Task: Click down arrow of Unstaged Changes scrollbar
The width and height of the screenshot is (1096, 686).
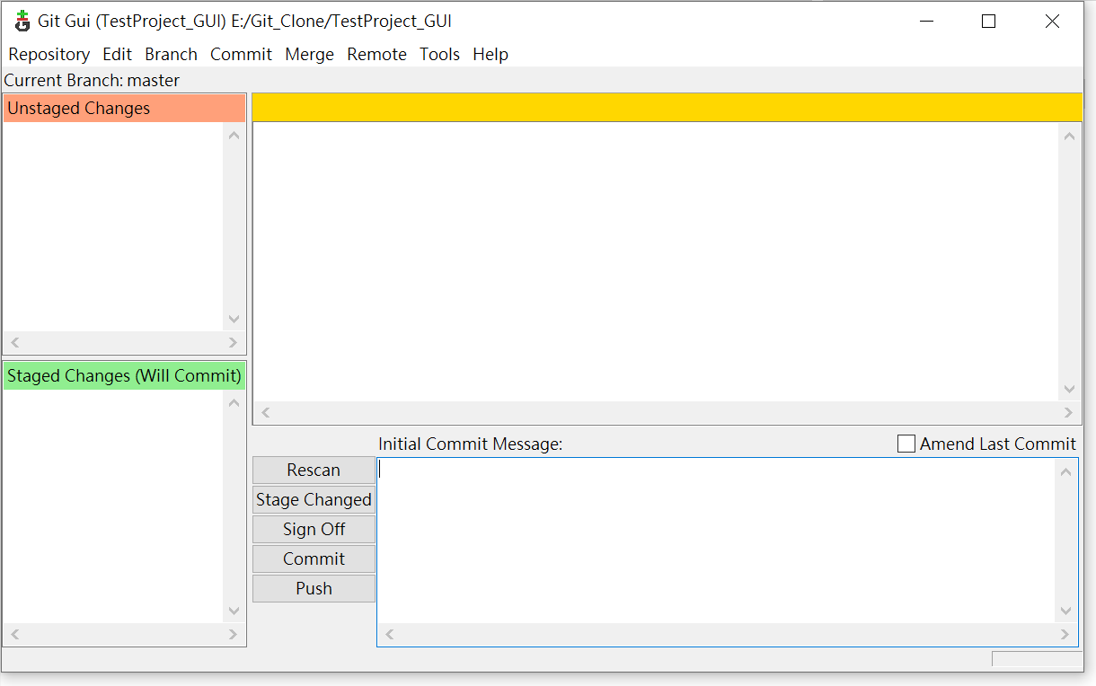Action: tap(234, 319)
